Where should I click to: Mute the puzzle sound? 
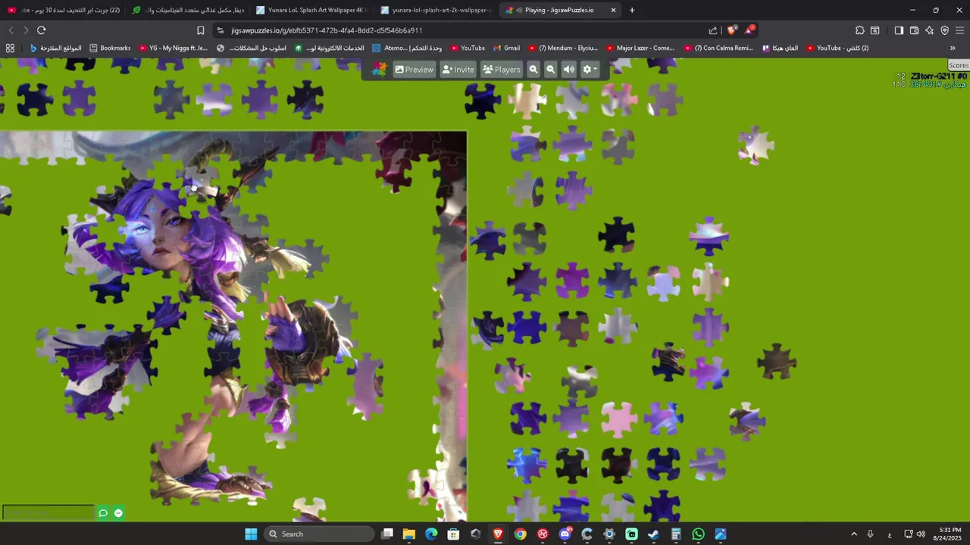[x=568, y=69]
